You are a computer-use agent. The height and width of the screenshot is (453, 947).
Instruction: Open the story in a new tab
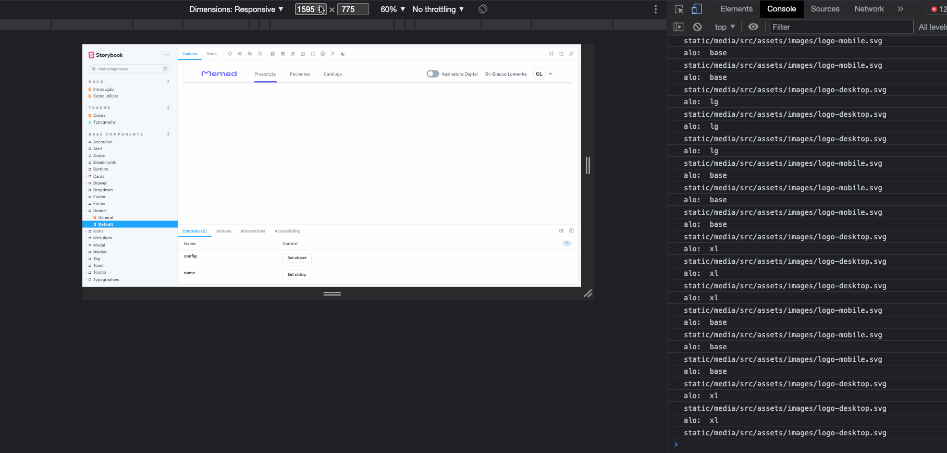tap(561, 54)
